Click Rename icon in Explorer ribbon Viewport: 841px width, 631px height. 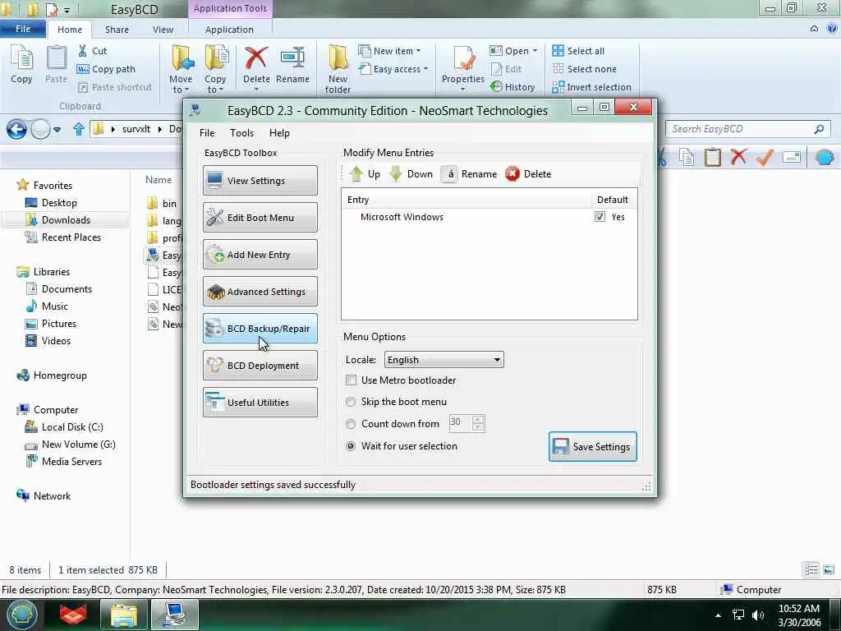tap(293, 65)
